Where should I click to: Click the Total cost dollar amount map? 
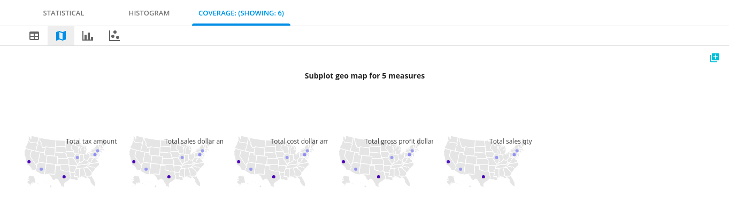pyautogui.click(x=273, y=161)
